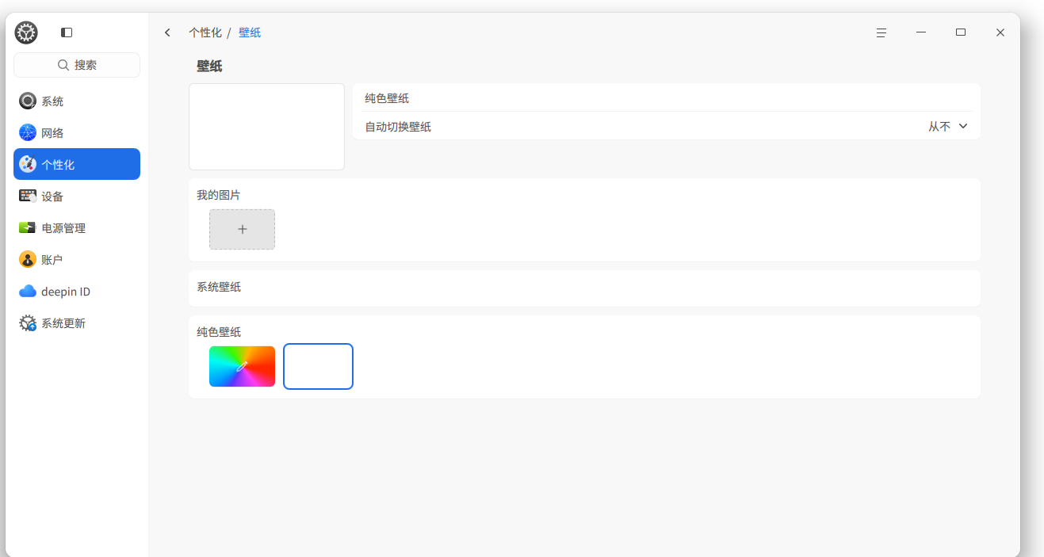
Task: Select the 网络 globe icon
Action: tap(28, 132)
